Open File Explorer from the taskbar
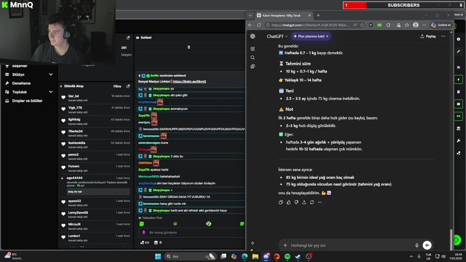Image resolution: width=466 pixels, height=262 pixels. (255, 257)
